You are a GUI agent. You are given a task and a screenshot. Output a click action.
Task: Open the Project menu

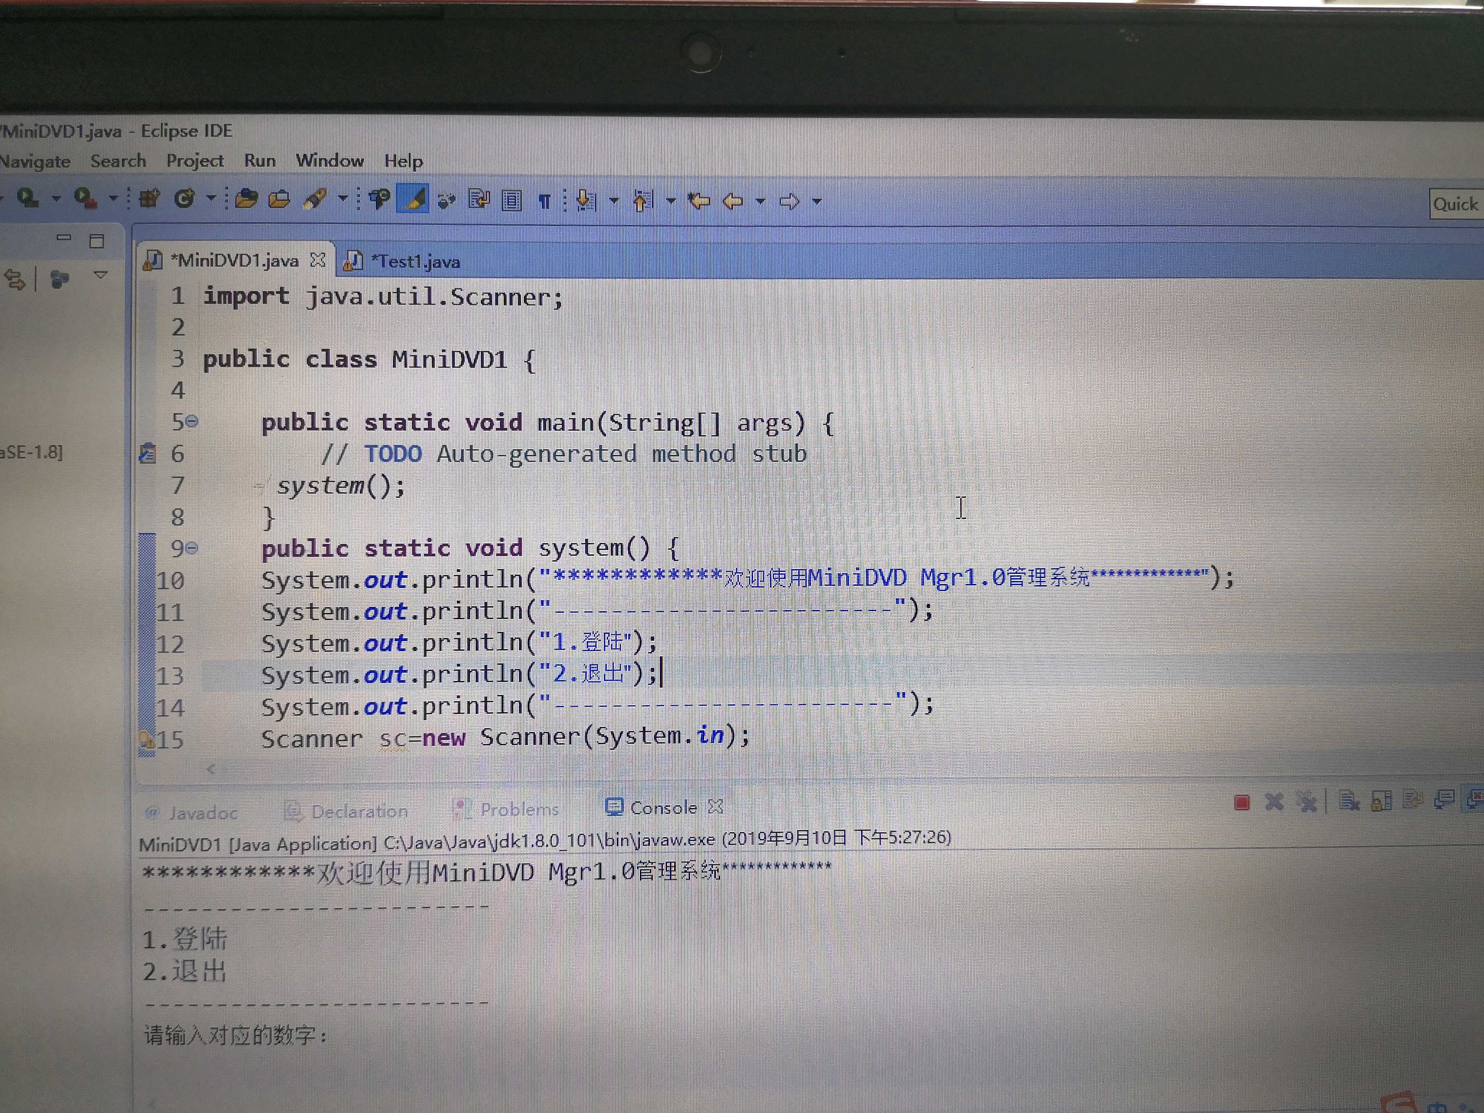tap(194, 161)
